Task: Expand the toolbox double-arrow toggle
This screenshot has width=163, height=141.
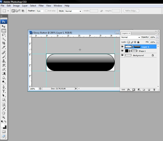Action: coord(1,16)
